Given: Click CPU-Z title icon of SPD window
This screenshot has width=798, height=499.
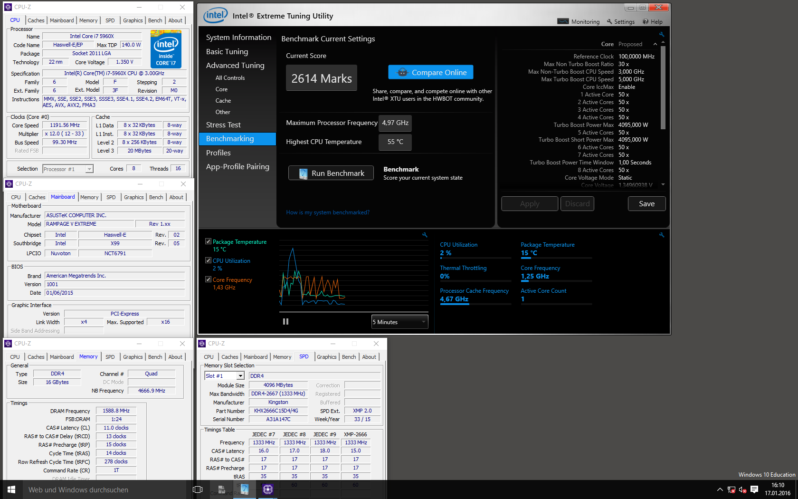Looking at the screenshot, I should point(202,344).
